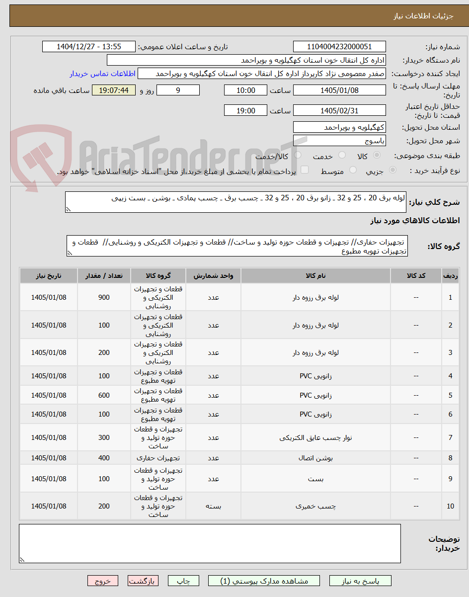This screenshot has height=597, width=469.
Task: Click the یاسوج delivery city field
Action: coord(339,141)
